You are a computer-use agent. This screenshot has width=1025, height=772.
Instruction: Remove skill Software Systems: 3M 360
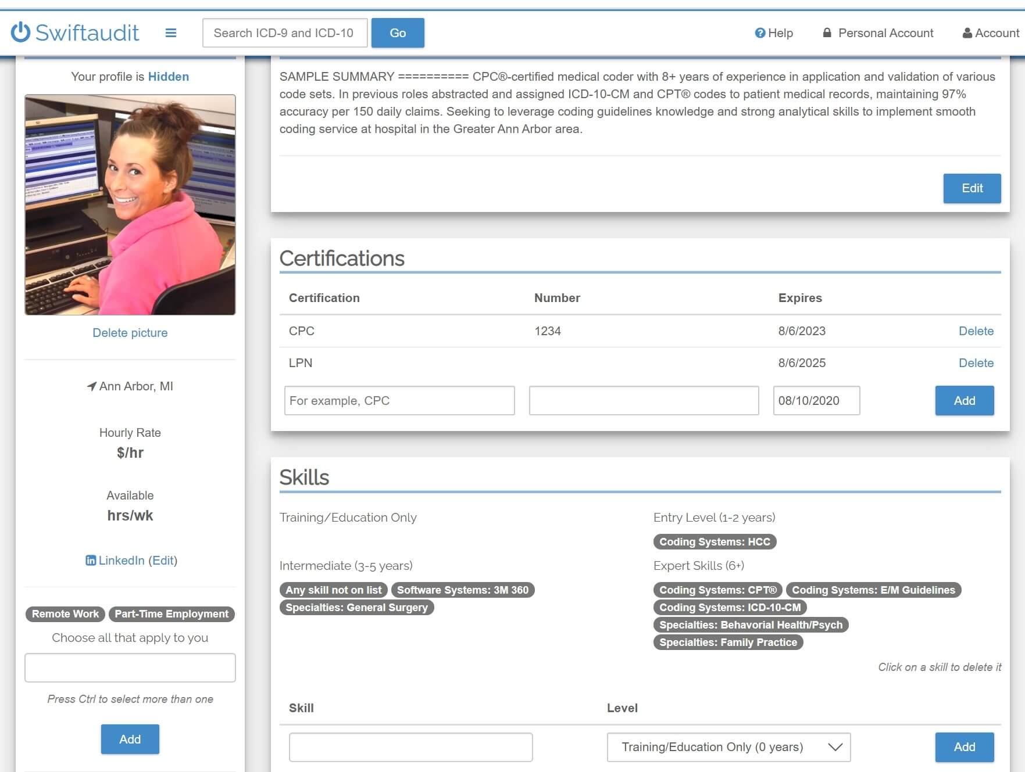[463, 590]
